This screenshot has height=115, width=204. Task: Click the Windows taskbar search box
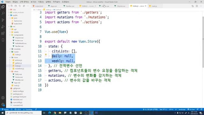[x=24, y=113]
